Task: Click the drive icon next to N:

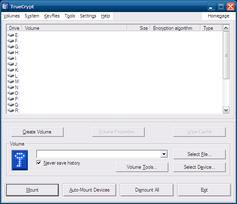Action: pos(11,87)
